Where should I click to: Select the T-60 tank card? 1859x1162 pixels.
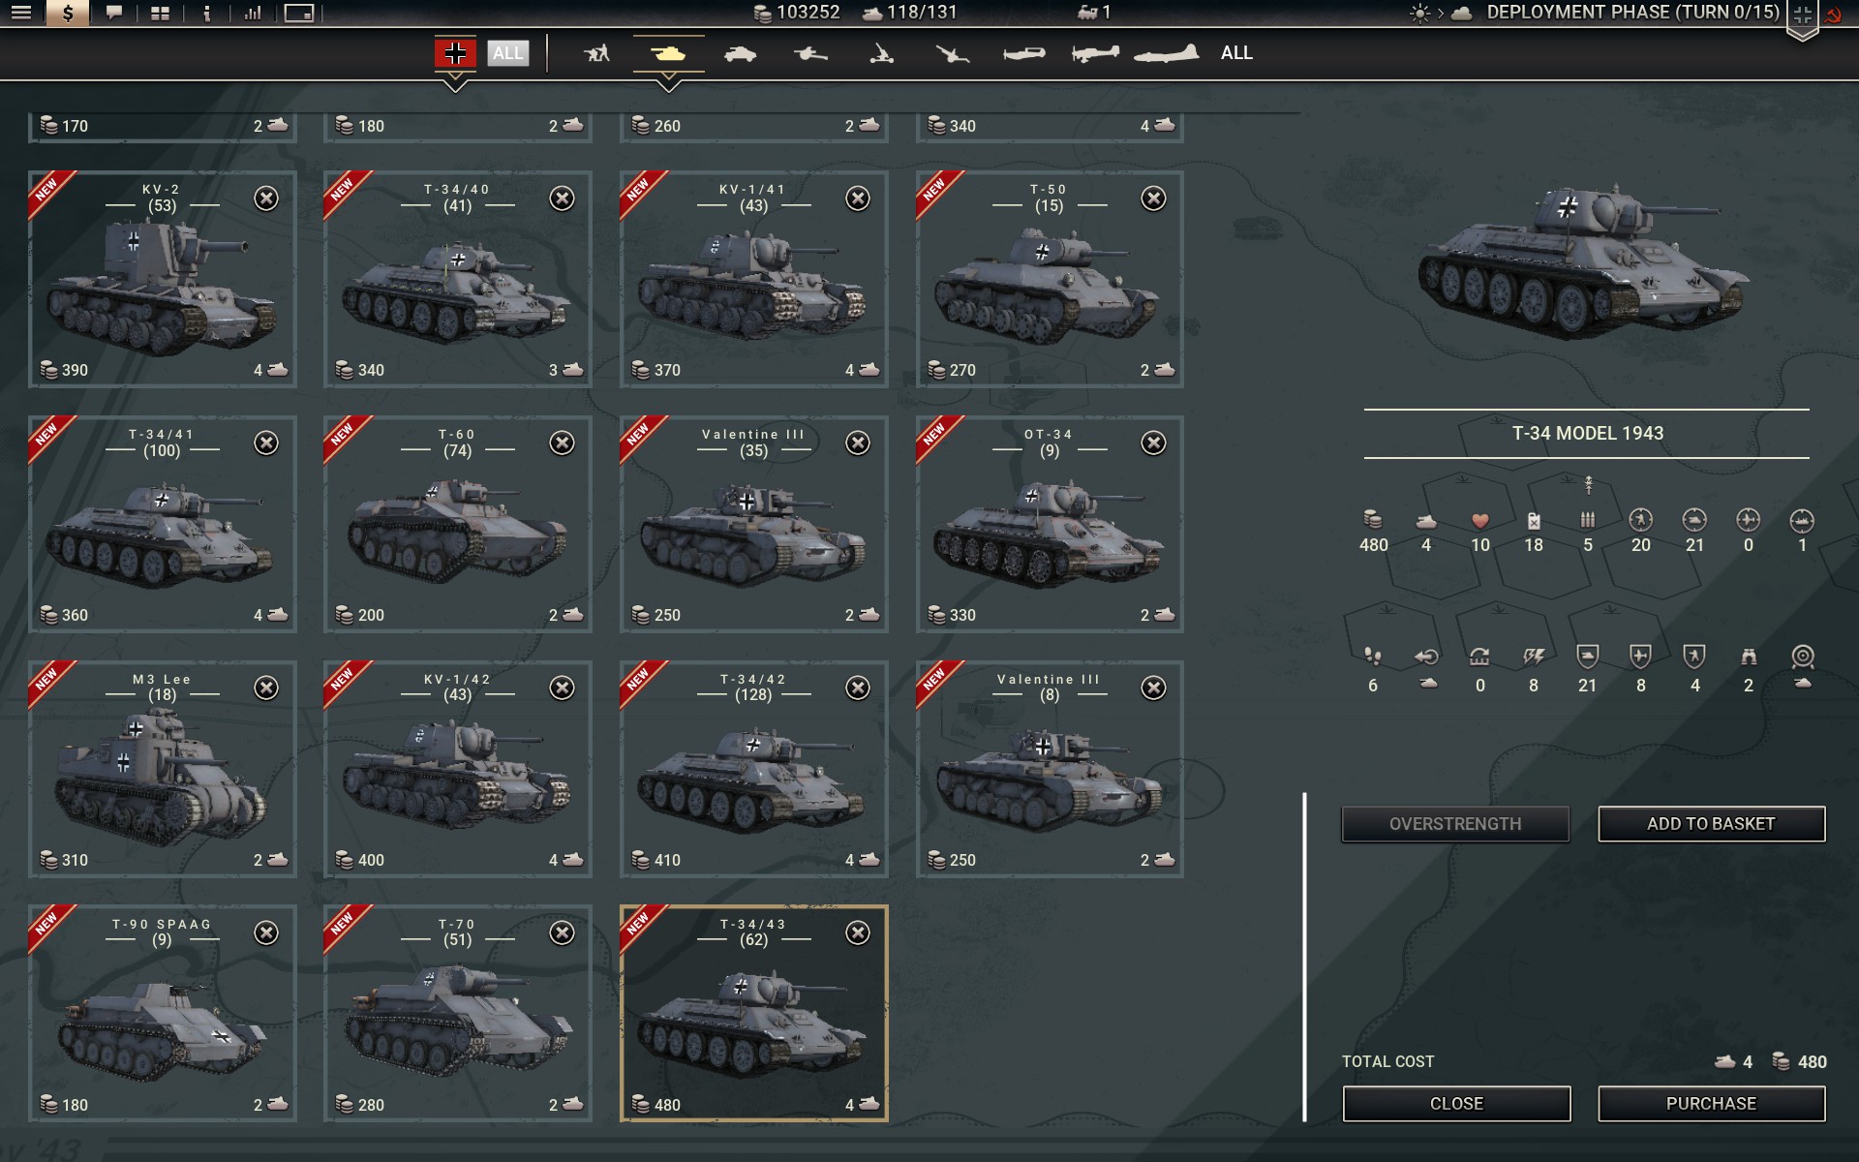(458, 525)
